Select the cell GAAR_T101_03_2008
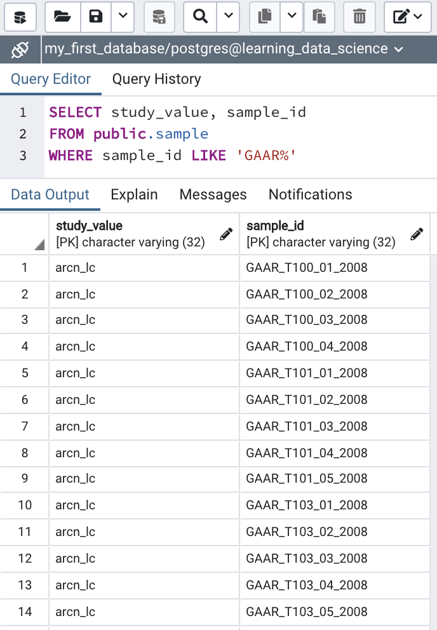The height and width of the screenshot is (630, 437). (x=307, y=426)
